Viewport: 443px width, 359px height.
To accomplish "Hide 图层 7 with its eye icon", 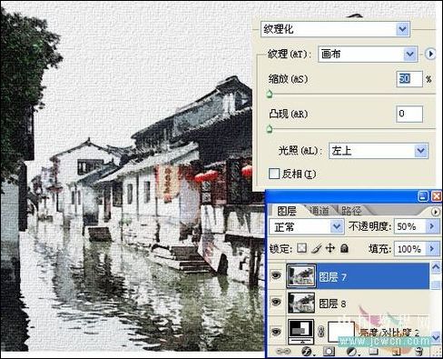I will 276,275.
